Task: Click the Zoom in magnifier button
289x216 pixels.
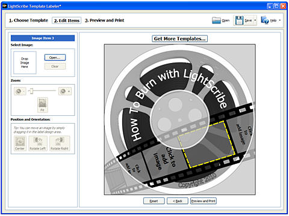Action: click(x=64, y=91)
